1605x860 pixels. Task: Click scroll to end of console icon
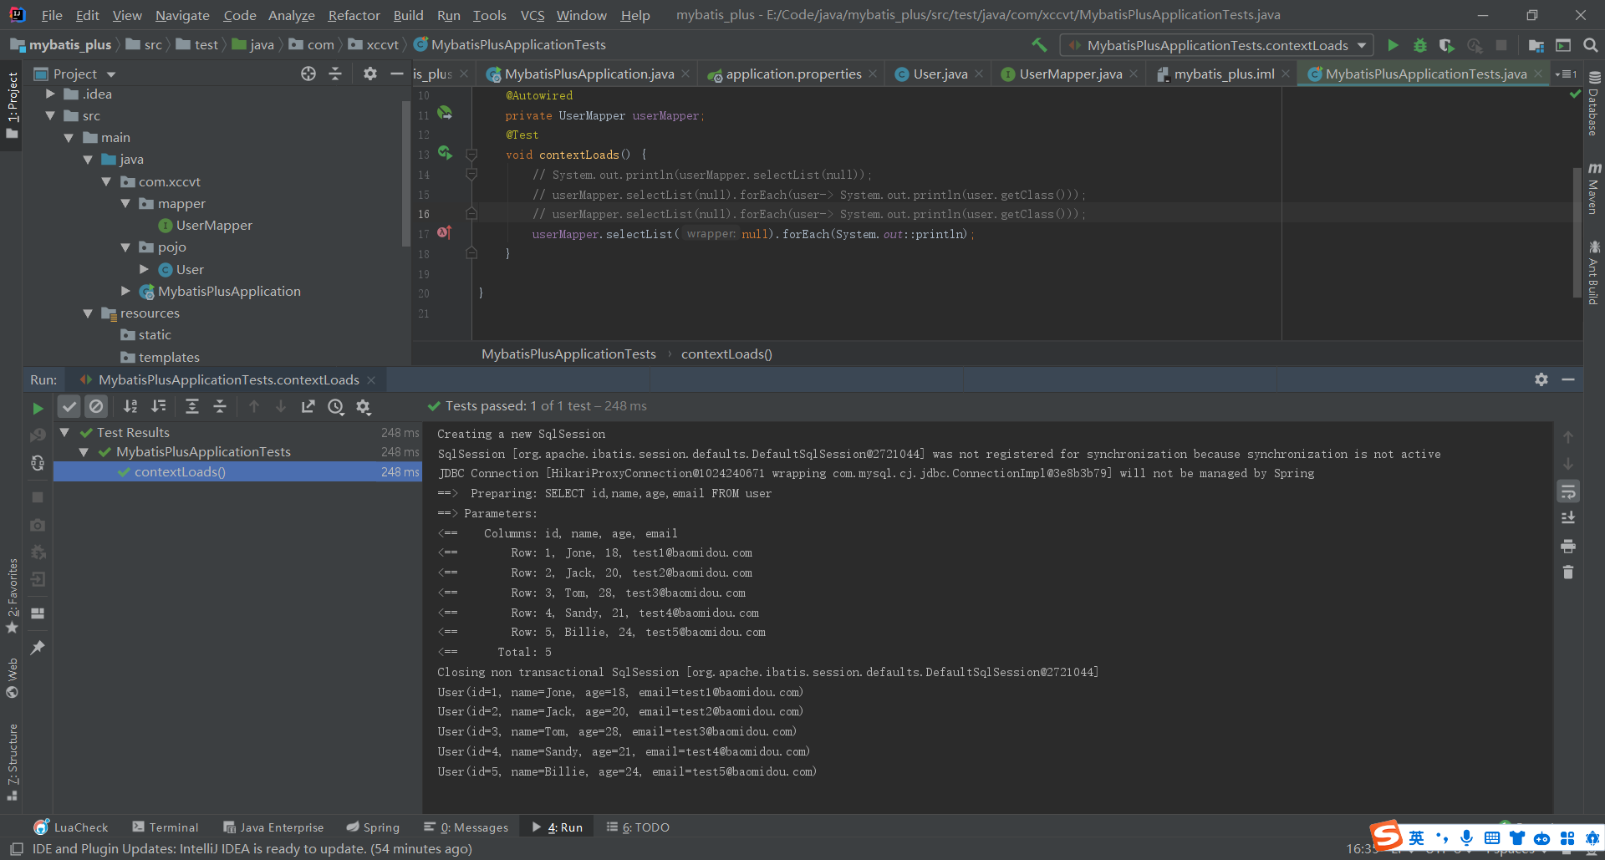click(1568, 518)
